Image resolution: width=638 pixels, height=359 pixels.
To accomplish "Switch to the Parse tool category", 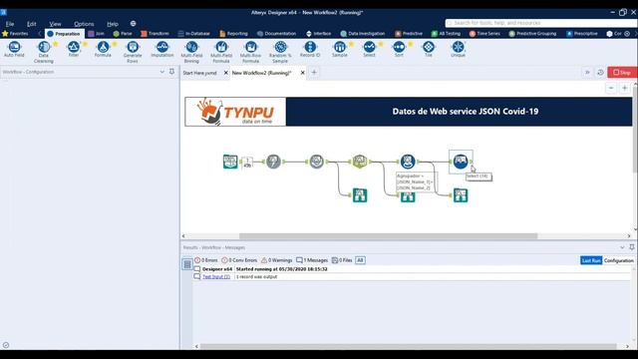I will pyautogui.click(x=123, y=33).
